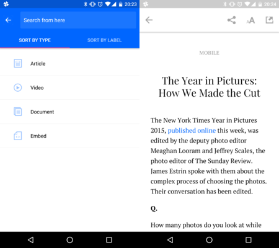Tap the back arrow in the blue search header
Screen dimensions: 279x248
8,20
